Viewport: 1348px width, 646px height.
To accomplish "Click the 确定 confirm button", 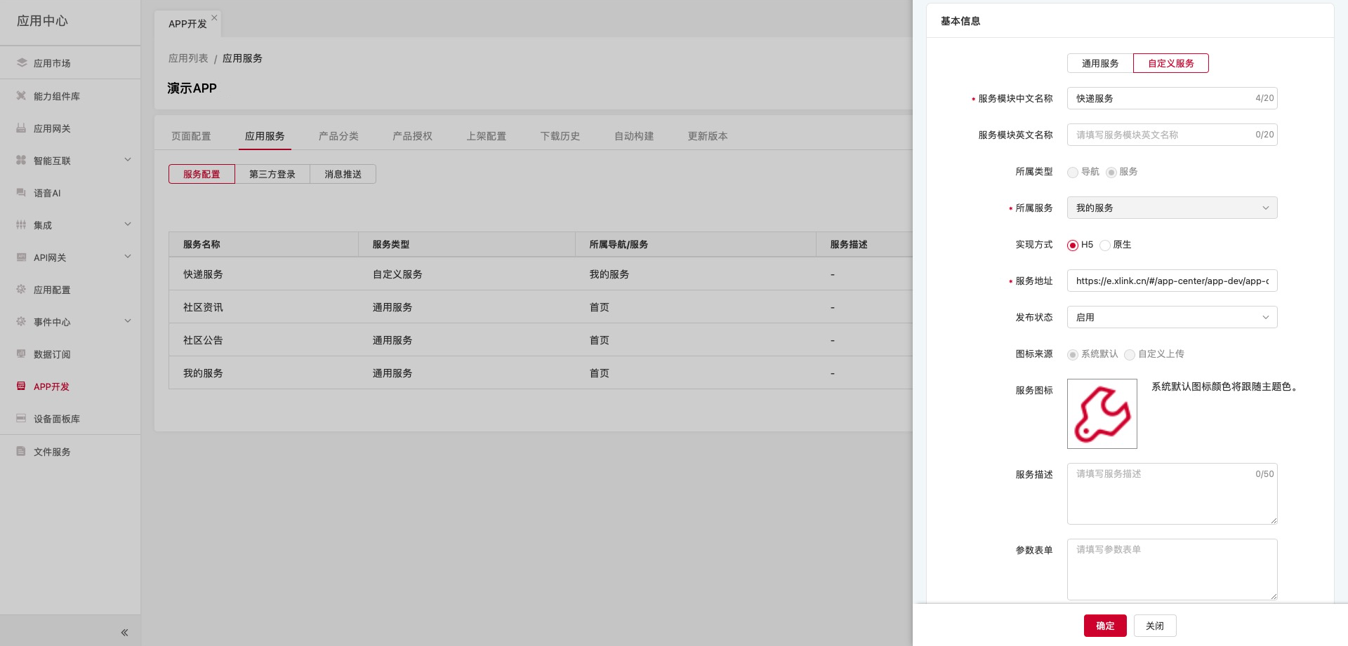I will click(x=1104, y=626).
